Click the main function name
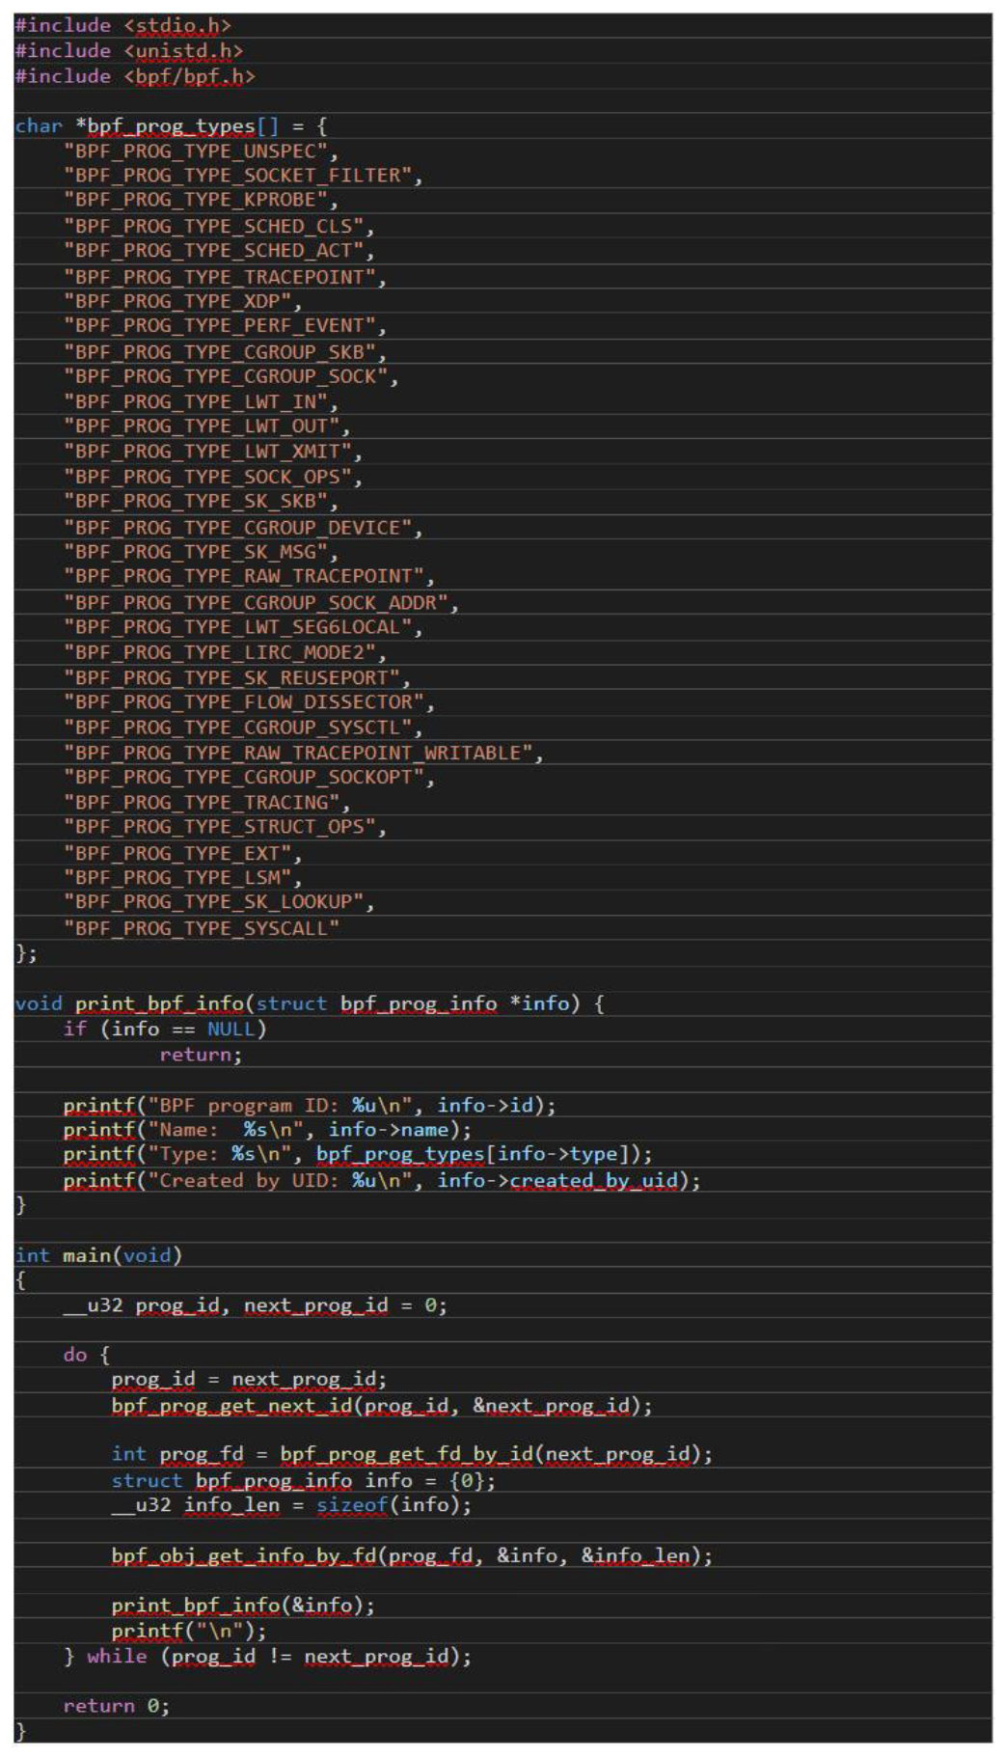The height and width of the screenshot is (1758, 1004). coord(87,1255)
